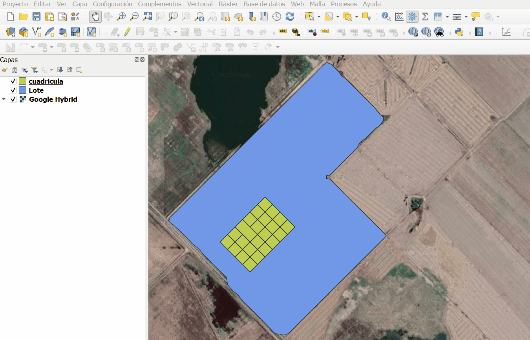The height and width of the screenshot is (340, 530).
Task: Click the green grid polygon on the map
Action: click(x=258, y=234)
